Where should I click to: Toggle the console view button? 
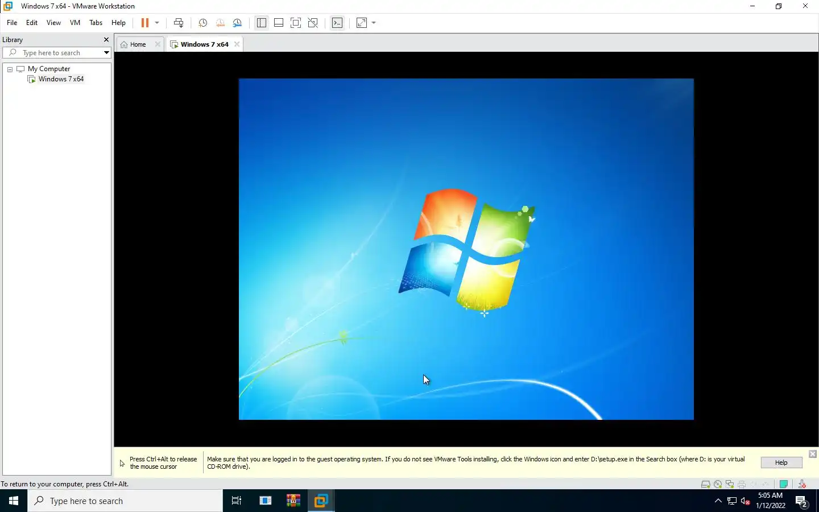(x=337, y=23)
